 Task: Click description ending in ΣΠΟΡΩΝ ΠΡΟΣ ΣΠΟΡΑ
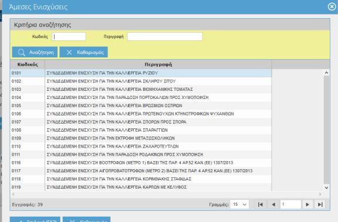pos(116,122)
